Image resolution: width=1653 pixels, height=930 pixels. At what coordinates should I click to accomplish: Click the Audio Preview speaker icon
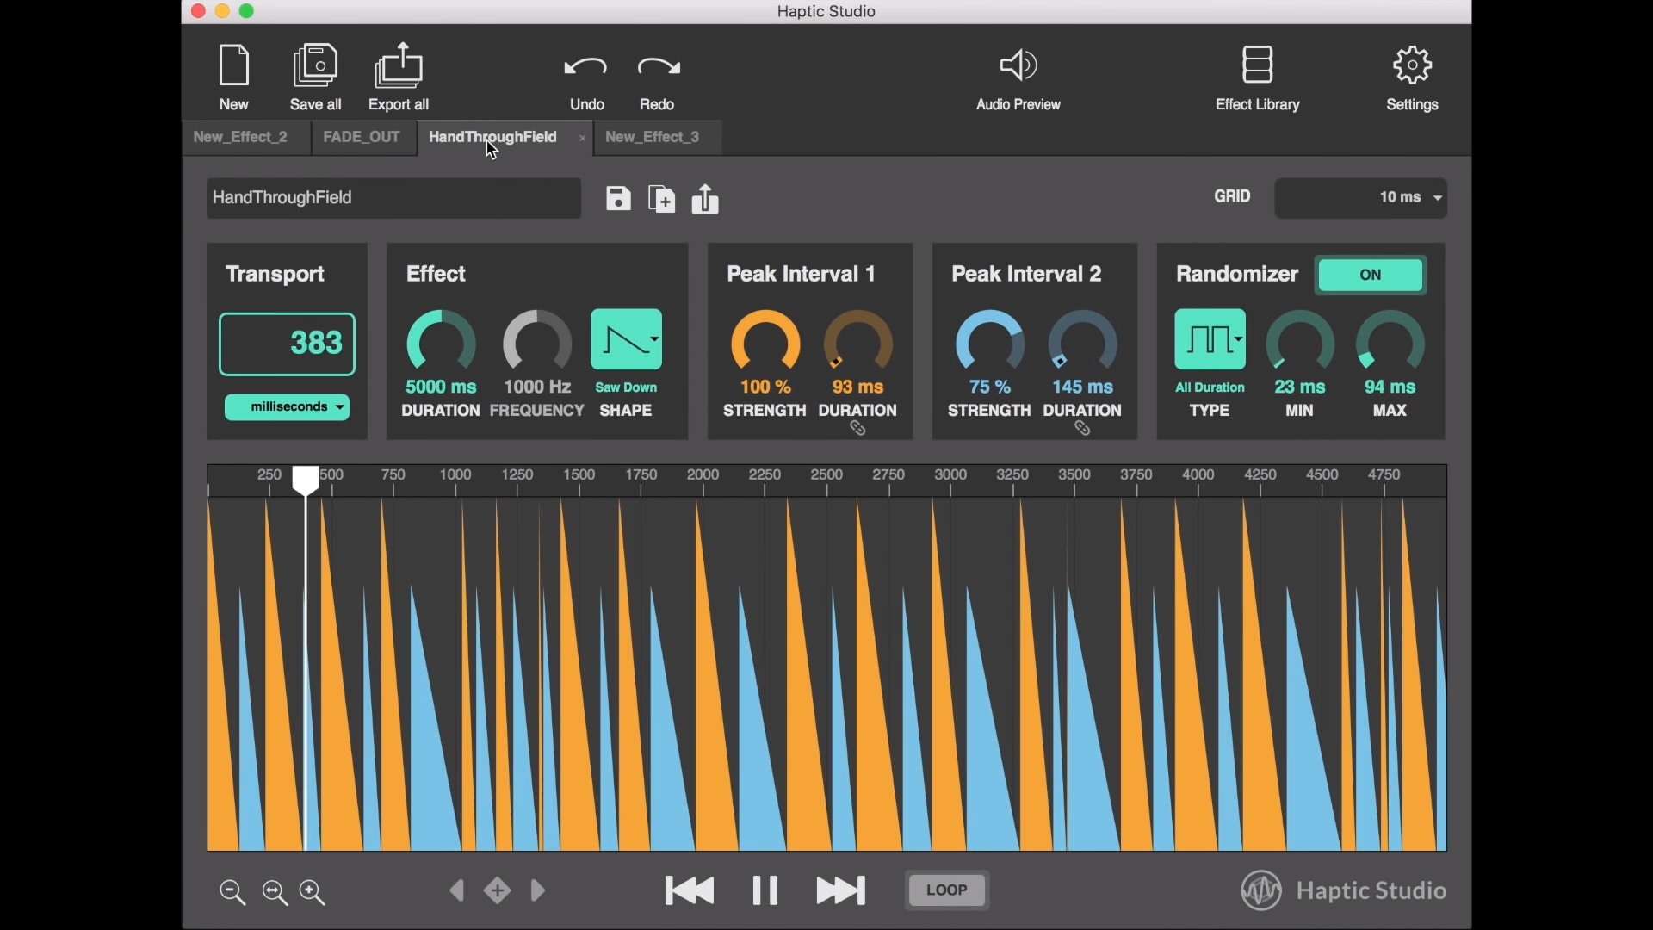1018,66
